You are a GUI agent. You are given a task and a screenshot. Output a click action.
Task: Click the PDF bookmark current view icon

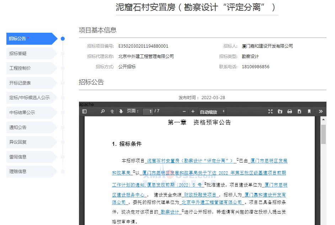click(x=309, y=112)
